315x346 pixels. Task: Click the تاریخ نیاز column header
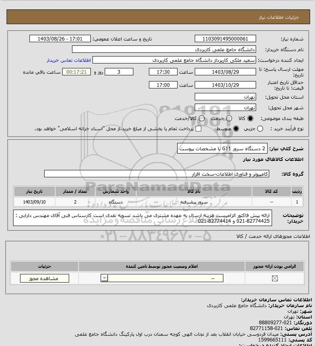34,191
